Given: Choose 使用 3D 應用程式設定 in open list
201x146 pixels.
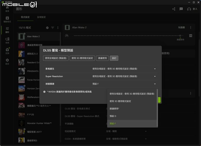Looking at the screenshot, I should [132, 101].
